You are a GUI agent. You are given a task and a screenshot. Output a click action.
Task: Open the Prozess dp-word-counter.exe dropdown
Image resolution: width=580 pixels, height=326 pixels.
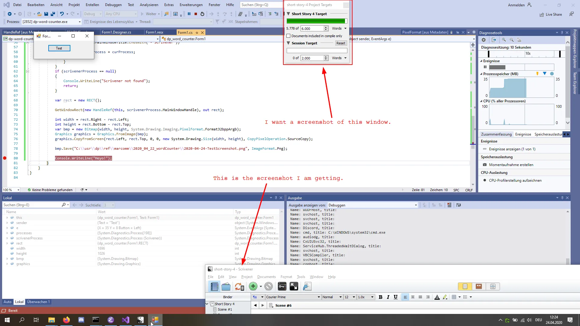pyautogui.click(x=80, y=22)
